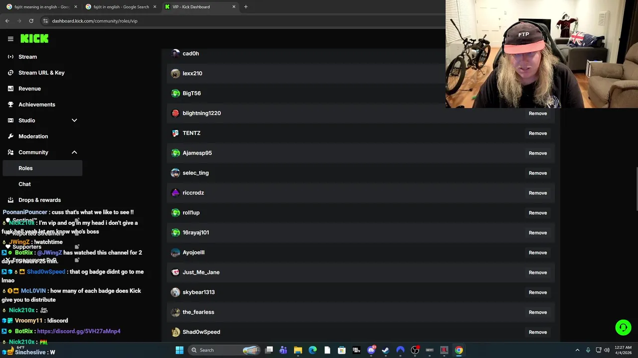The width and height of the screenshot is (638, 358).
Task: Open Microsoft Store from the taskbar
Action: point(342,350)
